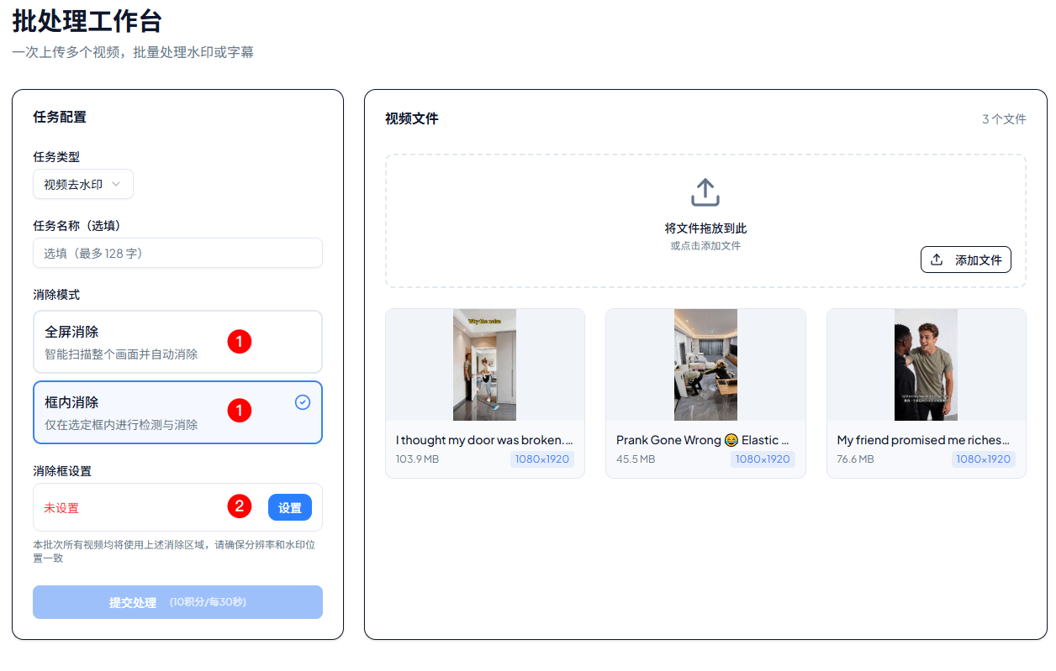The height and width of the screenshot is (671, 1056).
Task: Click the 任务名称 optional input field
Action: coord(177,253)
